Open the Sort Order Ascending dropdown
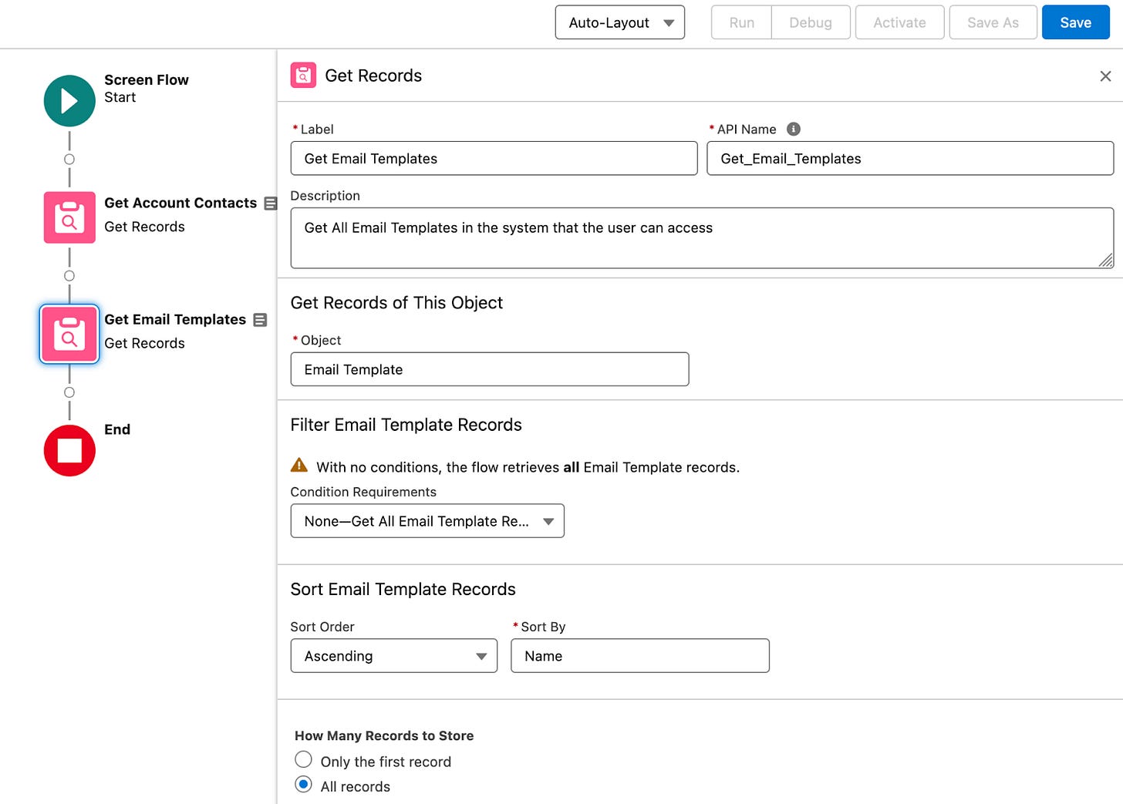 click(x=393, y=656)
